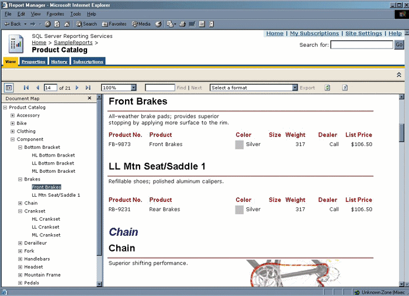Image resolution: width=409 pixels, height=296 pixels.
Task: Toggle the Document Map panel icon
Action: 9,88
